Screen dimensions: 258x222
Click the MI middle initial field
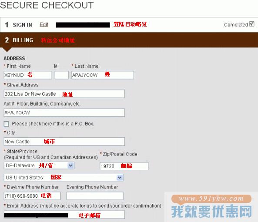point(62,75)
